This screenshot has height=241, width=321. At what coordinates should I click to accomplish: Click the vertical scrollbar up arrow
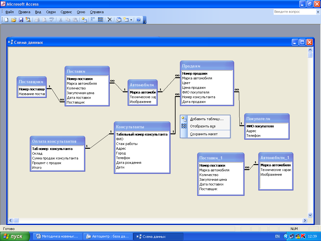coord(310,50)
